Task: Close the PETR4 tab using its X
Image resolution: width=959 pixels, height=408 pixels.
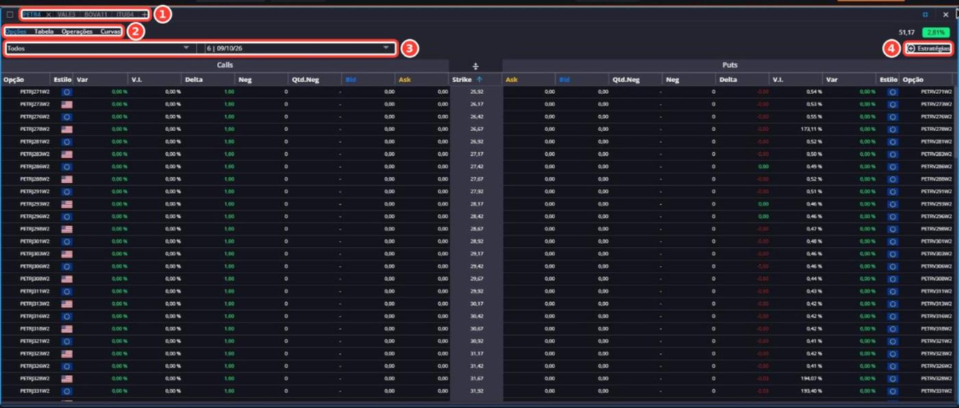Action: coord(48,14)
